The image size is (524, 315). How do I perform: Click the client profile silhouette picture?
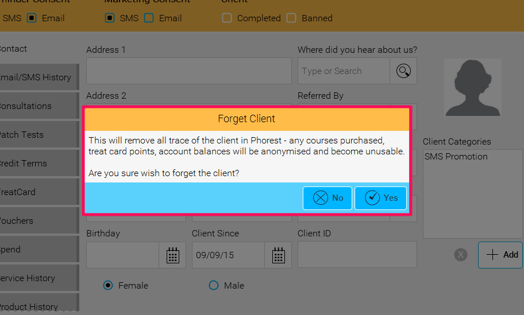[472, 87]
